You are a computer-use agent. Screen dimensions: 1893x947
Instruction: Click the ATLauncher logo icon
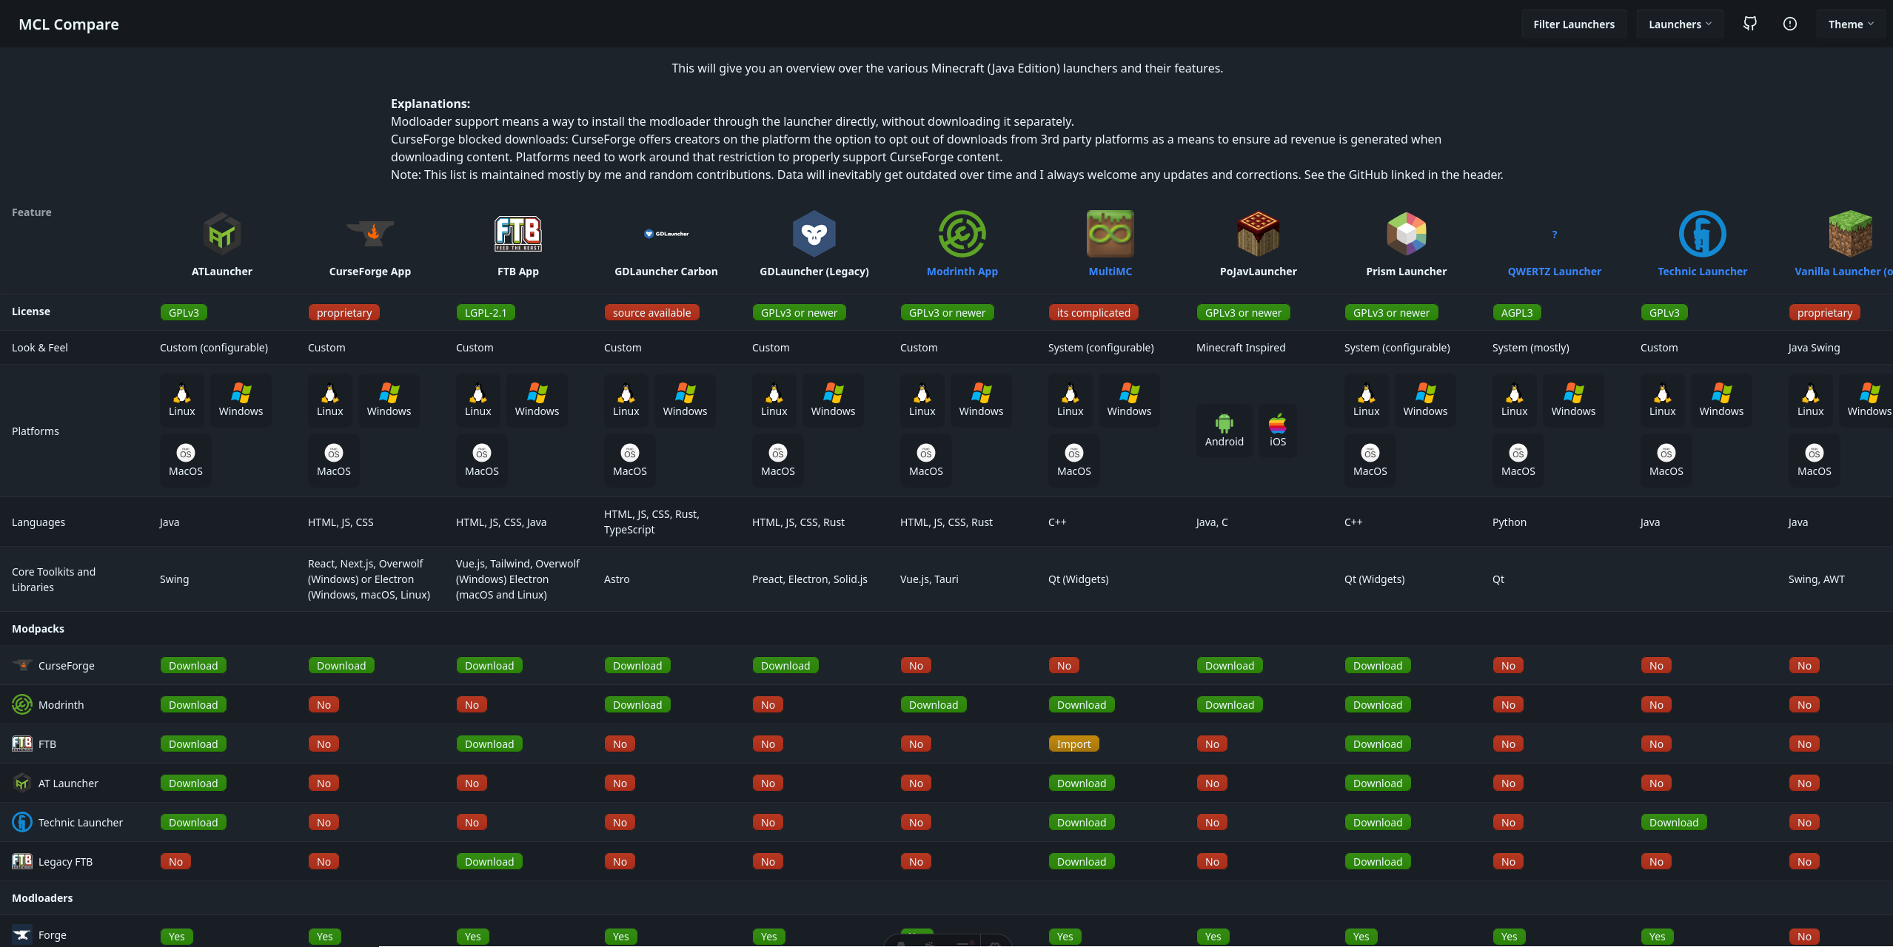click(x=221, y=233)
